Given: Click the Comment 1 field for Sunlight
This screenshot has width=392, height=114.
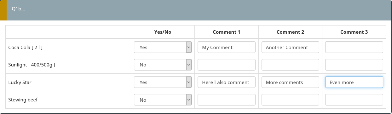Looking at the screenshot, I should click(x=227, y=65).
